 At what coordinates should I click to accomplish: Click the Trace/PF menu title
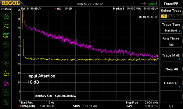point(171,4)
